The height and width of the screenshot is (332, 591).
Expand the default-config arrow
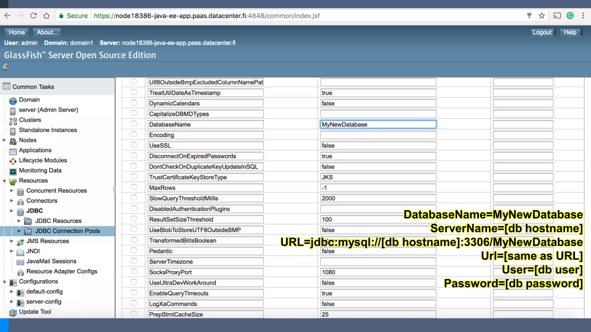click(12, 291)
